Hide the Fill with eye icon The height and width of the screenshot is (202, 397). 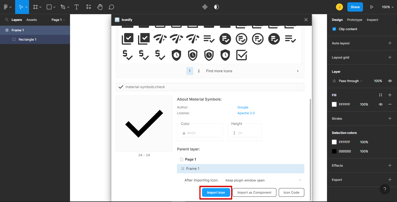pyautogui.click(x=380, y=104)
